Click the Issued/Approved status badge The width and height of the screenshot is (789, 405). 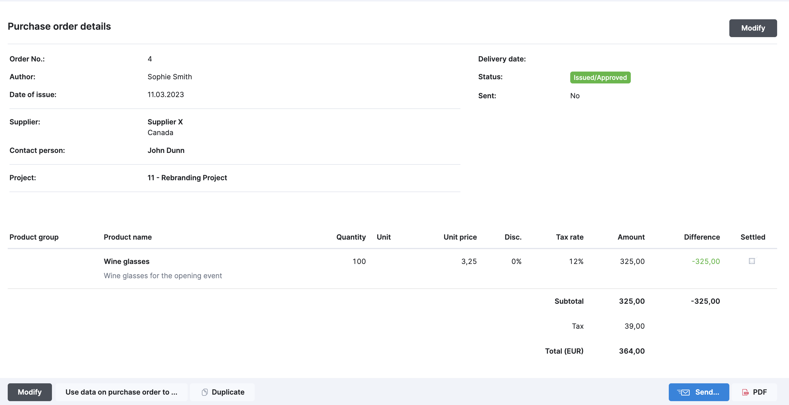[x=600, y=77]
